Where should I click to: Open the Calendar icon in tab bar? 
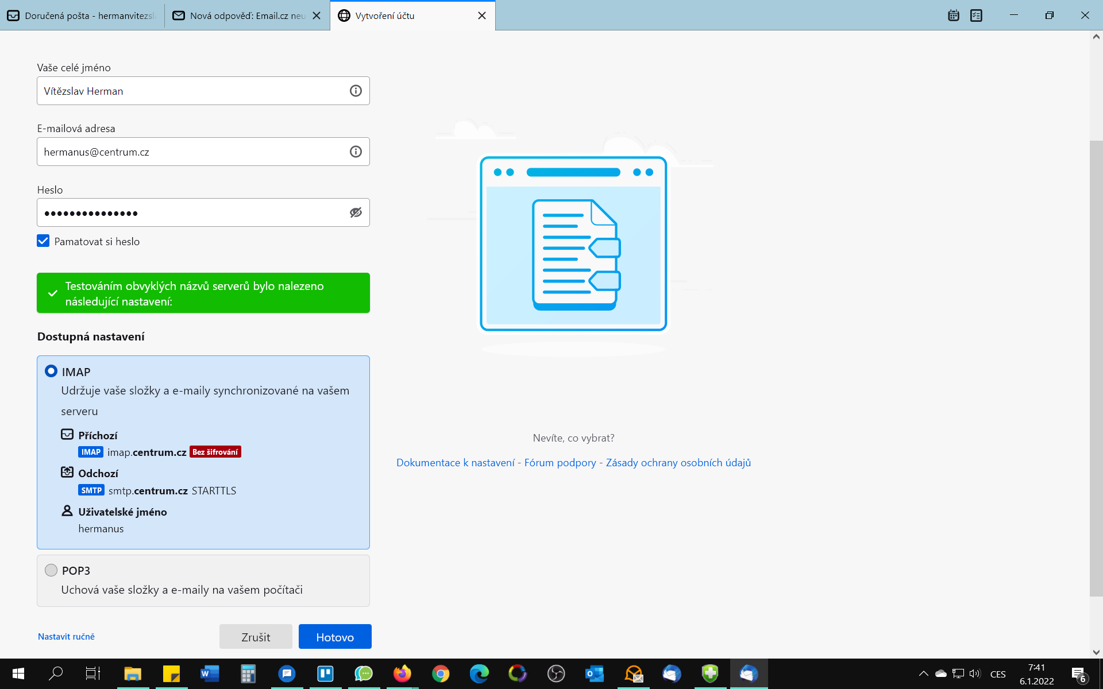click(954, 16)
